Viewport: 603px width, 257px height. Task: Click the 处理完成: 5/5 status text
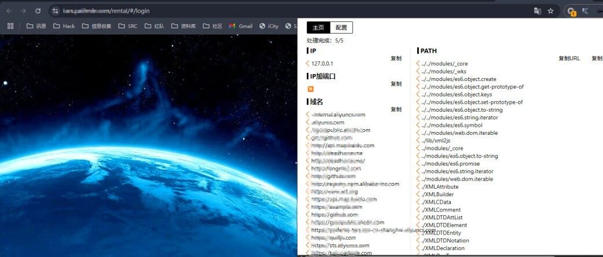point(325,40)
